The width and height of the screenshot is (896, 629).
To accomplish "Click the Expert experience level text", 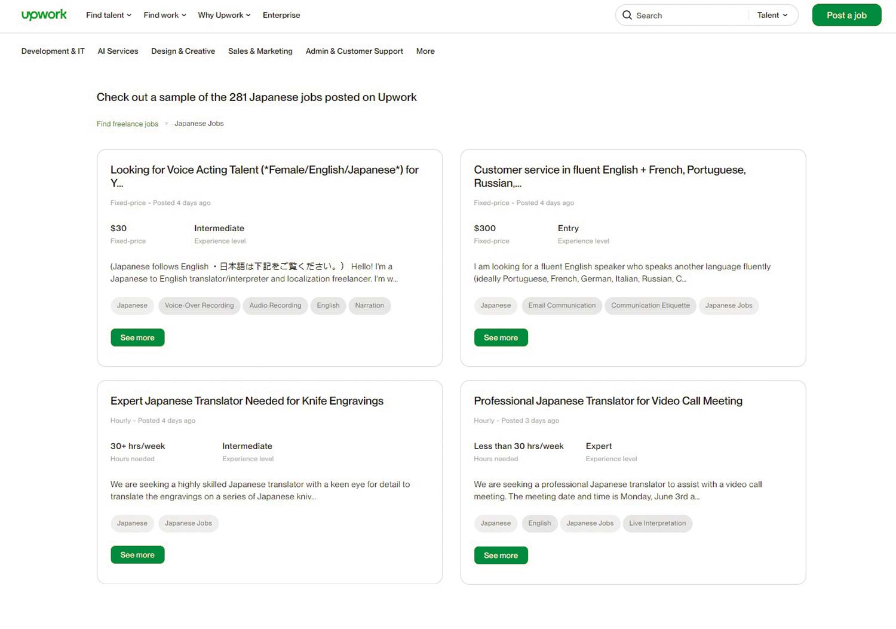I will pos(599,446).
